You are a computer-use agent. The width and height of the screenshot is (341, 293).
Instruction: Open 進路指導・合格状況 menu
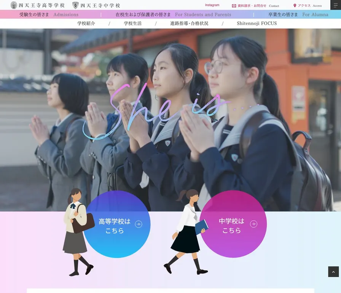point(189,23)
